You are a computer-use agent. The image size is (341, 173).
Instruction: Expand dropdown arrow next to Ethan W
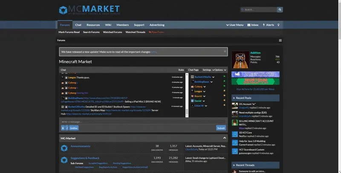[206, 106]
